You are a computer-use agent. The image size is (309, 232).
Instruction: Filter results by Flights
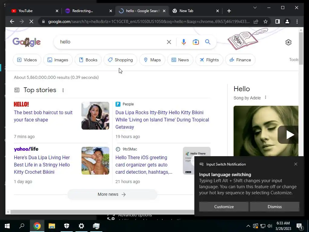tap(209, 60)
